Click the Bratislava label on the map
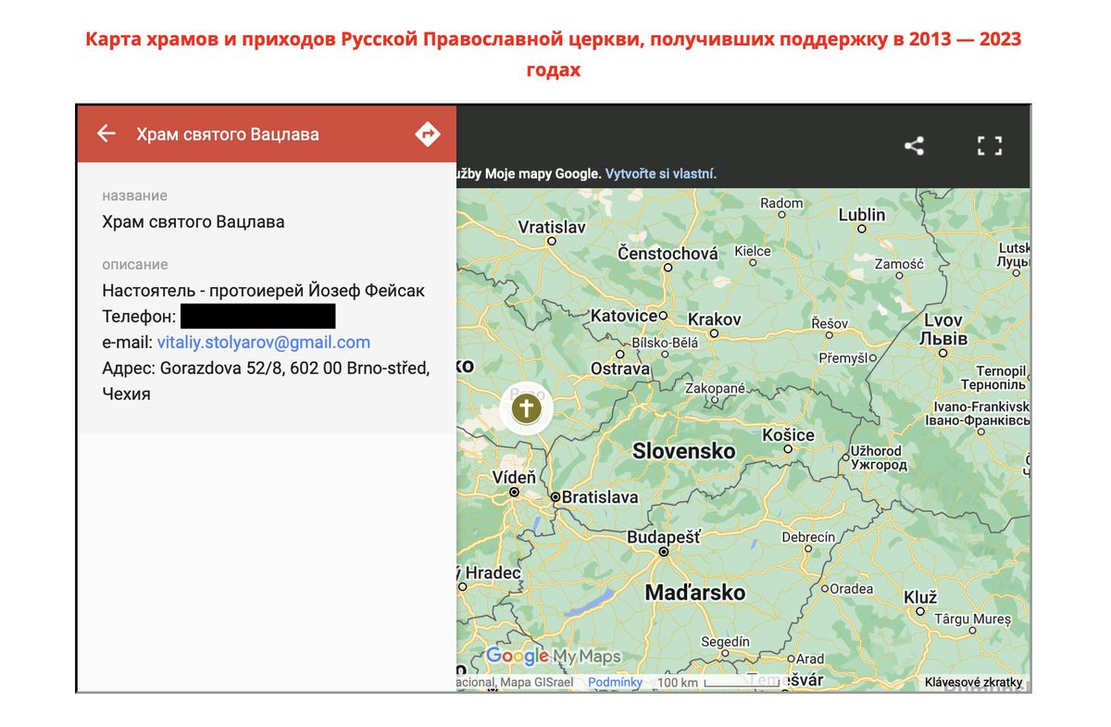The image size is (1111, 727). click(600, 497)
